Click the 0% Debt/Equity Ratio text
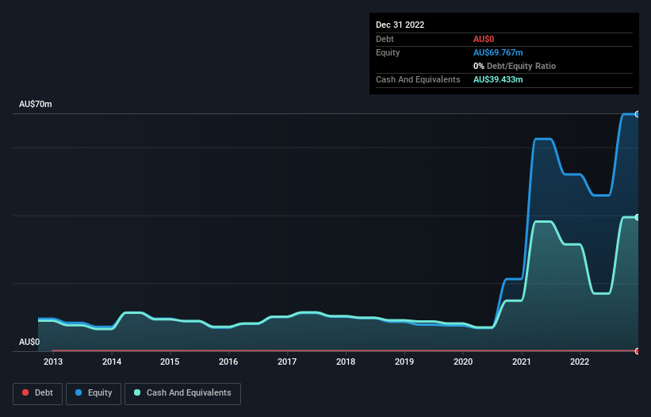The image size is (651, 417). pyautogui.click(x=515, y=66)
